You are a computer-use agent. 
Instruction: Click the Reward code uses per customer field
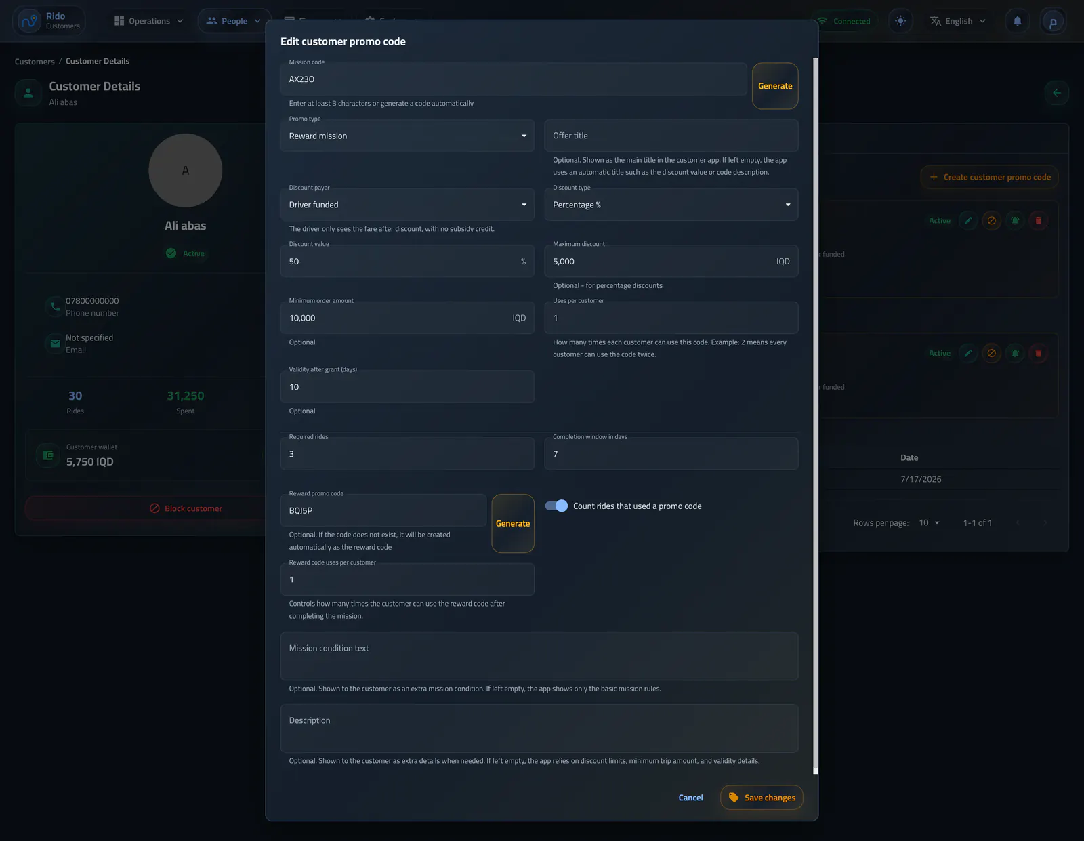pos(407,579)
